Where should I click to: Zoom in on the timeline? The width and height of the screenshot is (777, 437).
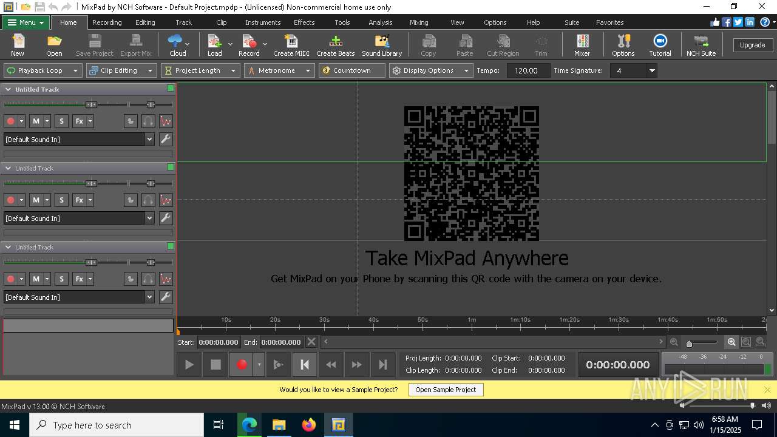pos(731,342)
